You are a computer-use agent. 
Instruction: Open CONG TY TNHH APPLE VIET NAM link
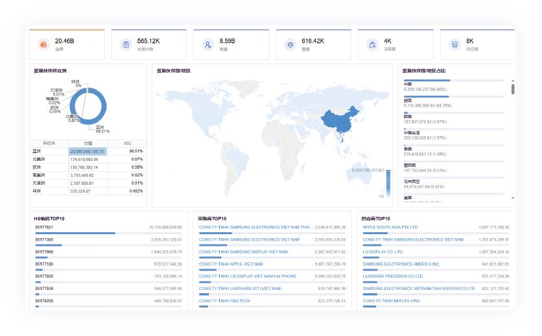pos(231,264)
